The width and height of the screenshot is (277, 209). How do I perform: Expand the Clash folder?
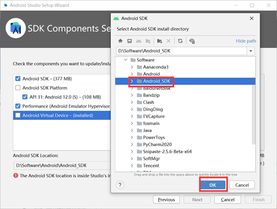(x=132, y=102)
